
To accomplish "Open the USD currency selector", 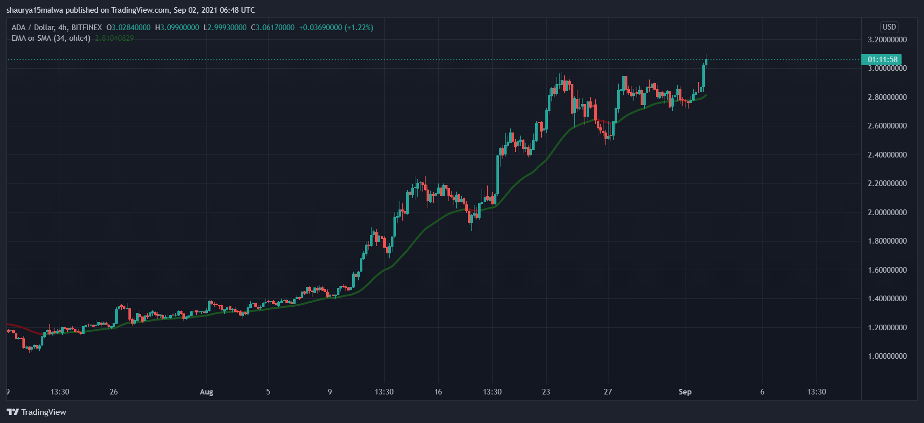I will (889, 27).
